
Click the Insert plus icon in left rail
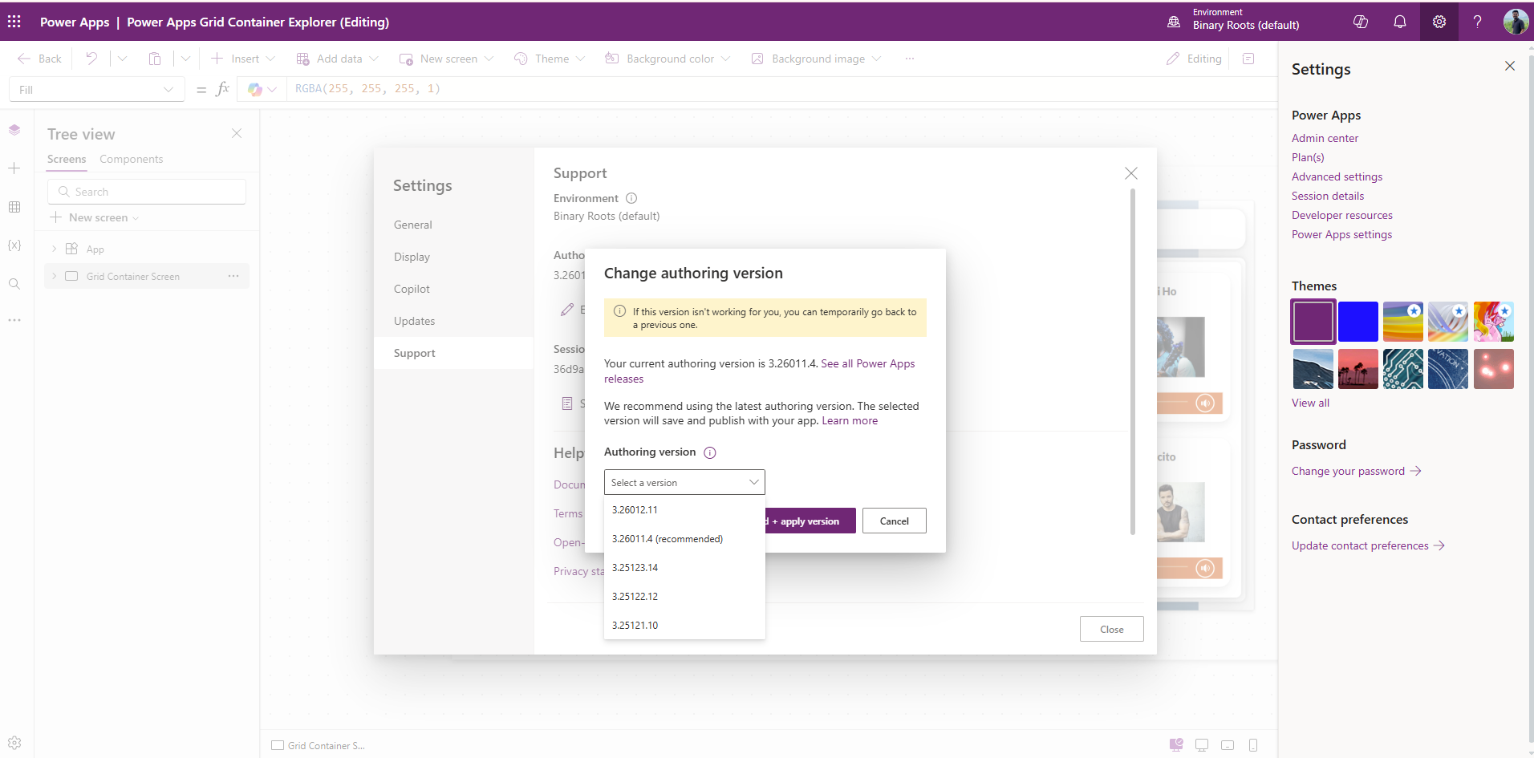click(14, 168)
